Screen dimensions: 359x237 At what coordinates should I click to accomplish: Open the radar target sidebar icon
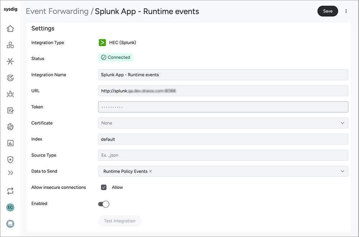coord(10,78)
